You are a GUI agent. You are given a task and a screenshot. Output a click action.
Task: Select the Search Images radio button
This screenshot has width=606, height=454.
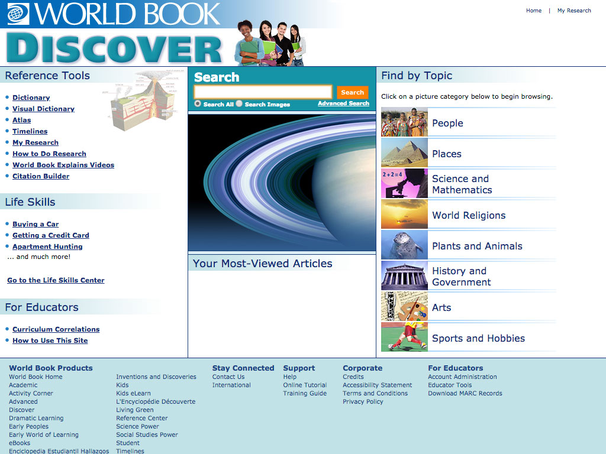point(239,103)
